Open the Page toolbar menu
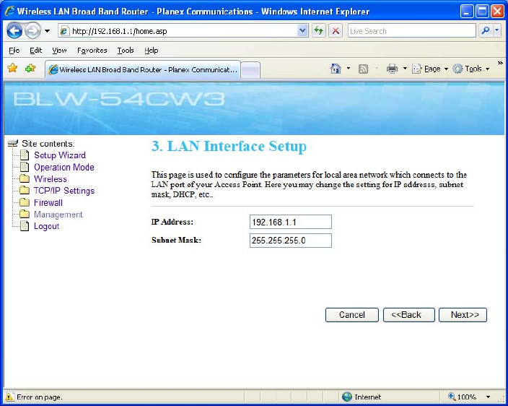The image size is (508, 406). (430, 69)
